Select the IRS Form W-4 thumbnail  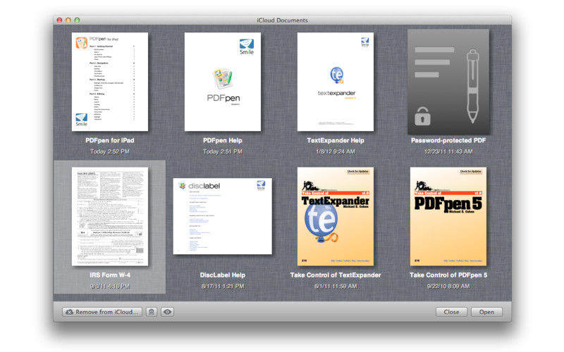110,217
